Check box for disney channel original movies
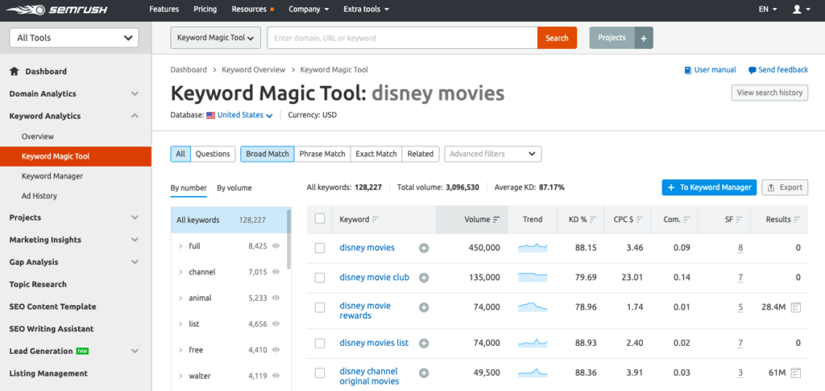The height and width of the screenshot is (391, 825). click(x=319, y=373)
